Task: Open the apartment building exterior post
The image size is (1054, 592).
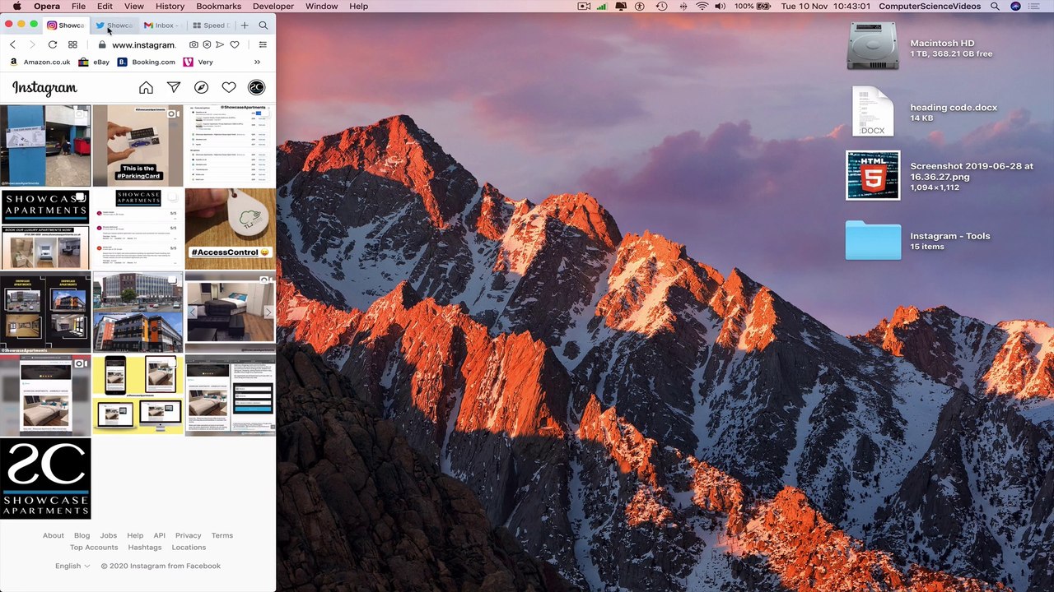Action: pyautogui.click(x=138, y=312)
